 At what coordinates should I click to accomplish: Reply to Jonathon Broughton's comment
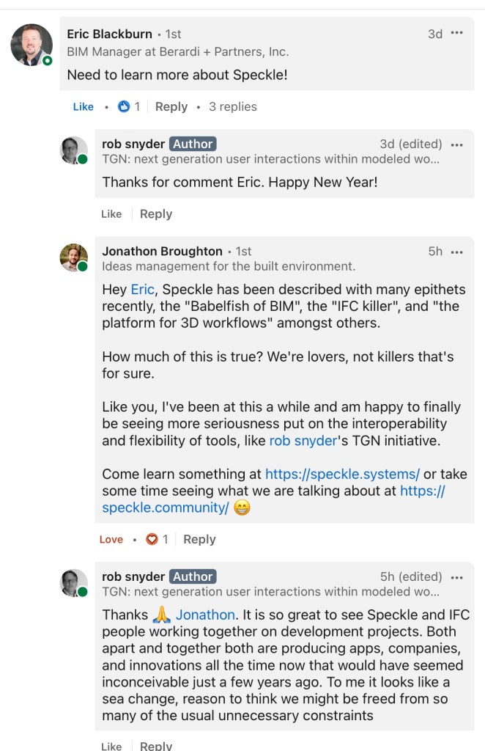199,540
